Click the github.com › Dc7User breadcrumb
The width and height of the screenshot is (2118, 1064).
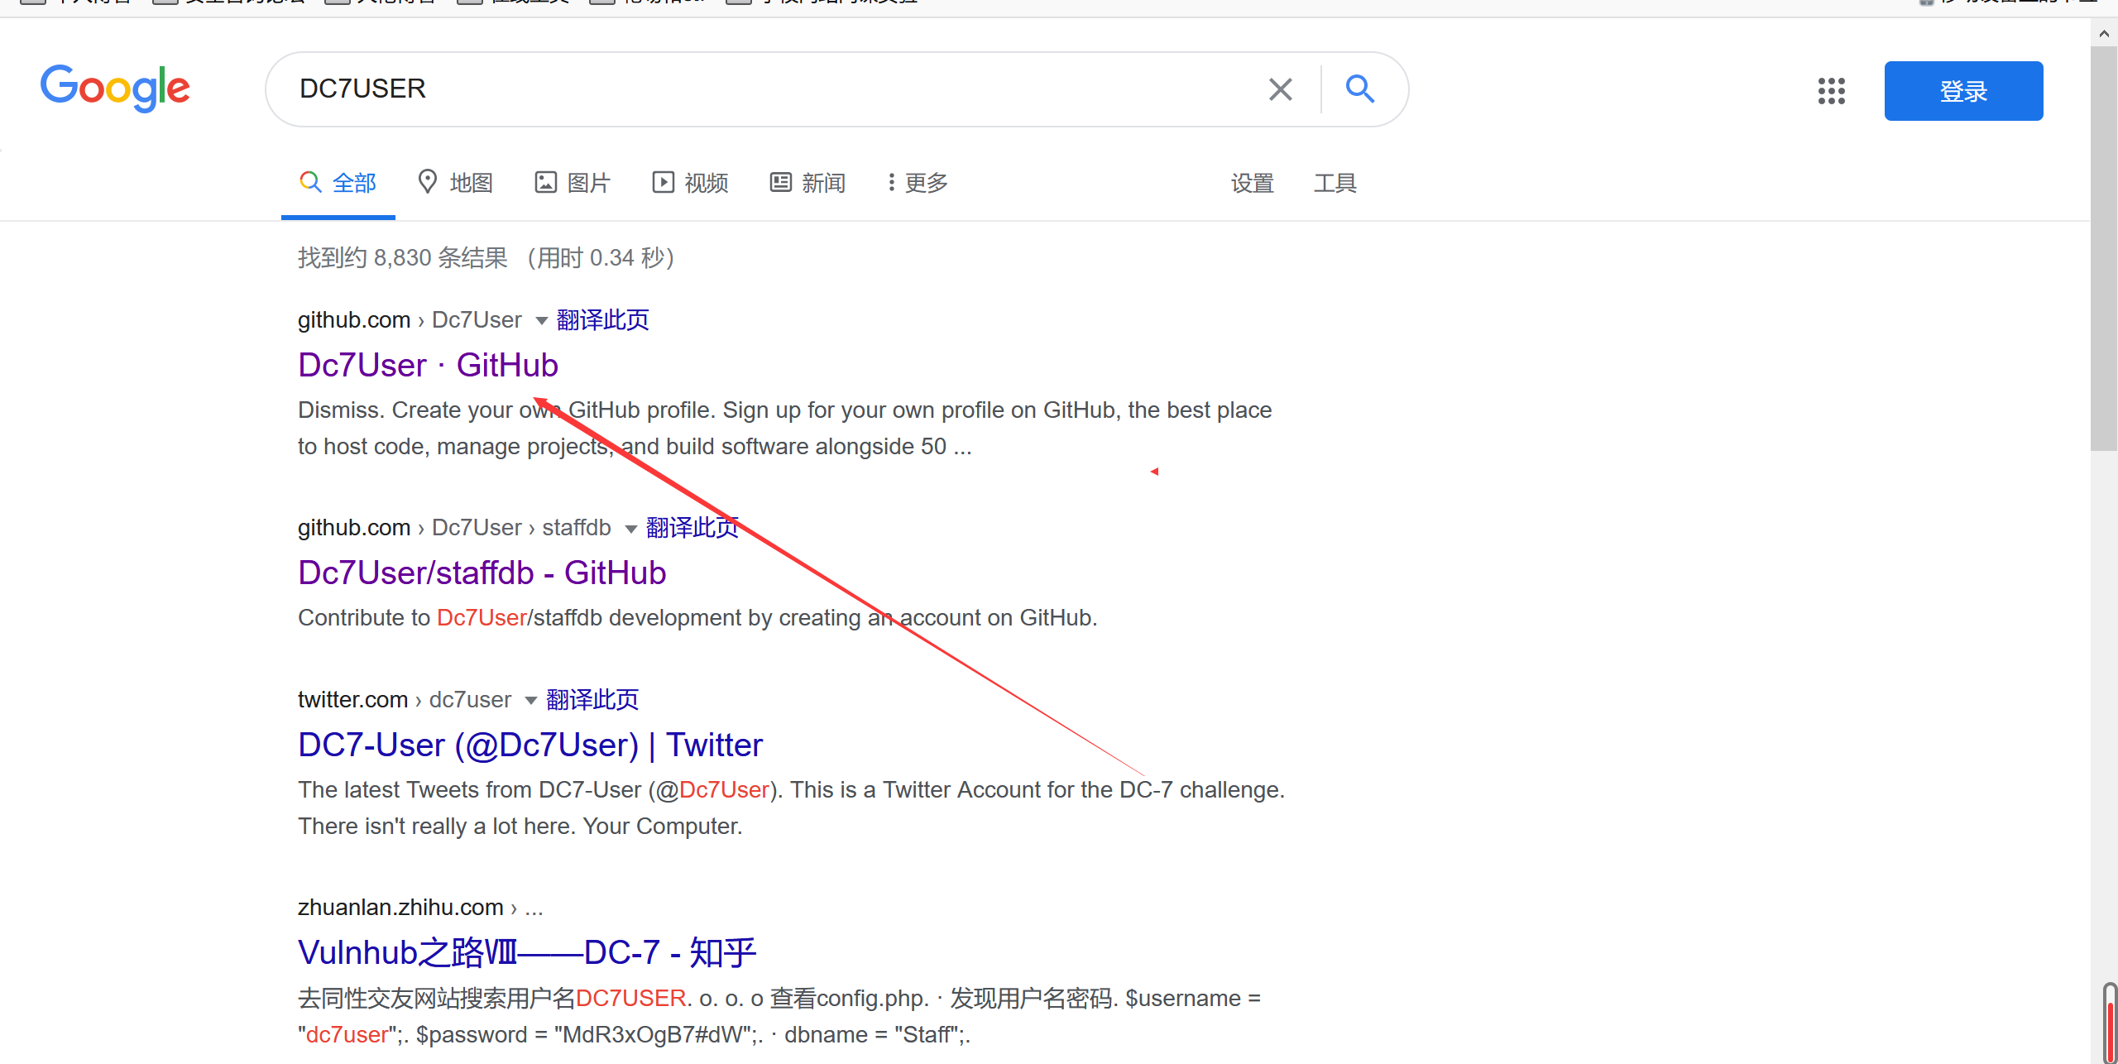pos(410,319)
